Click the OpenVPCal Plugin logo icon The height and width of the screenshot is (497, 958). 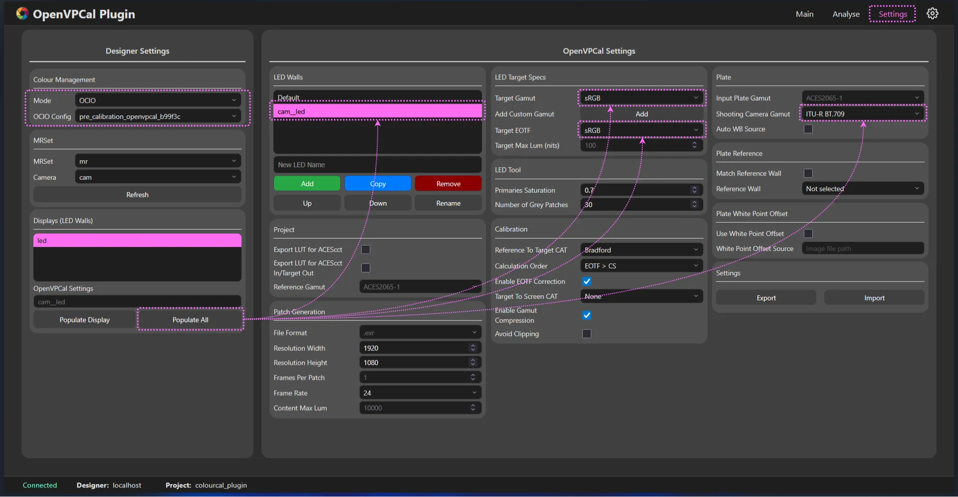[21, 13]
